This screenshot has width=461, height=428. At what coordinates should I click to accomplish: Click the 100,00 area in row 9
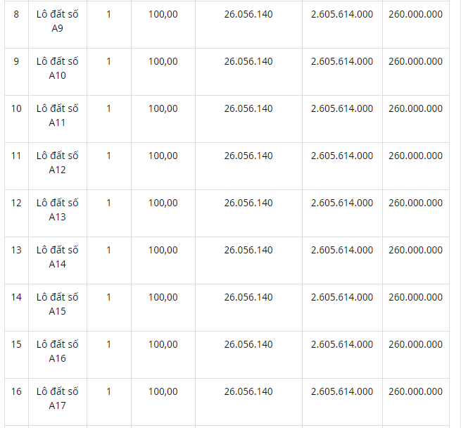(x=163, y=61)
